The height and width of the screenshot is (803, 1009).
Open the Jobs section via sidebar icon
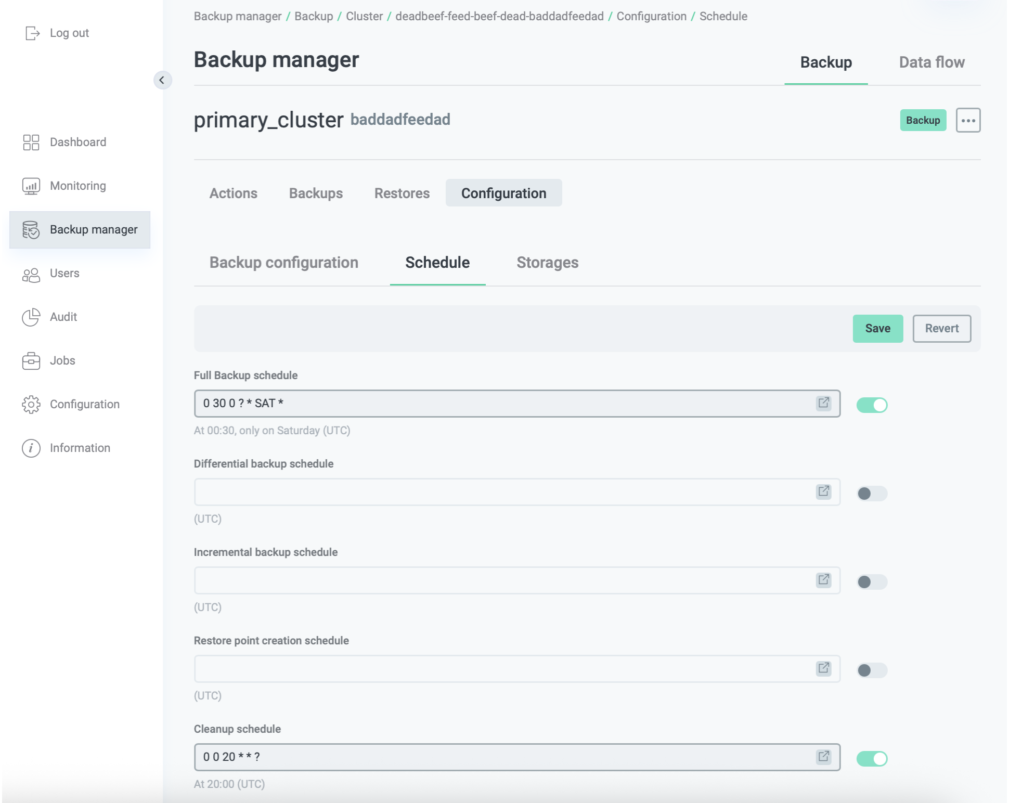(30, 360)
